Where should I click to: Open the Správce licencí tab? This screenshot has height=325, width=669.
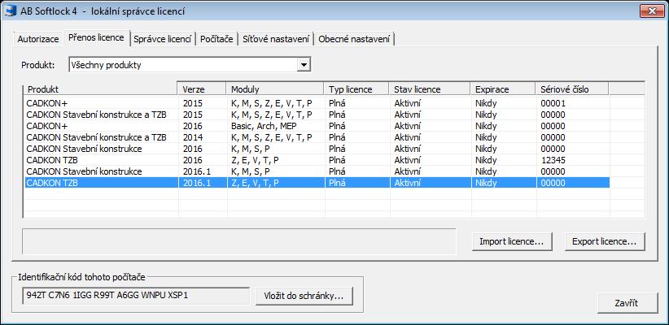tap(162, 39)
